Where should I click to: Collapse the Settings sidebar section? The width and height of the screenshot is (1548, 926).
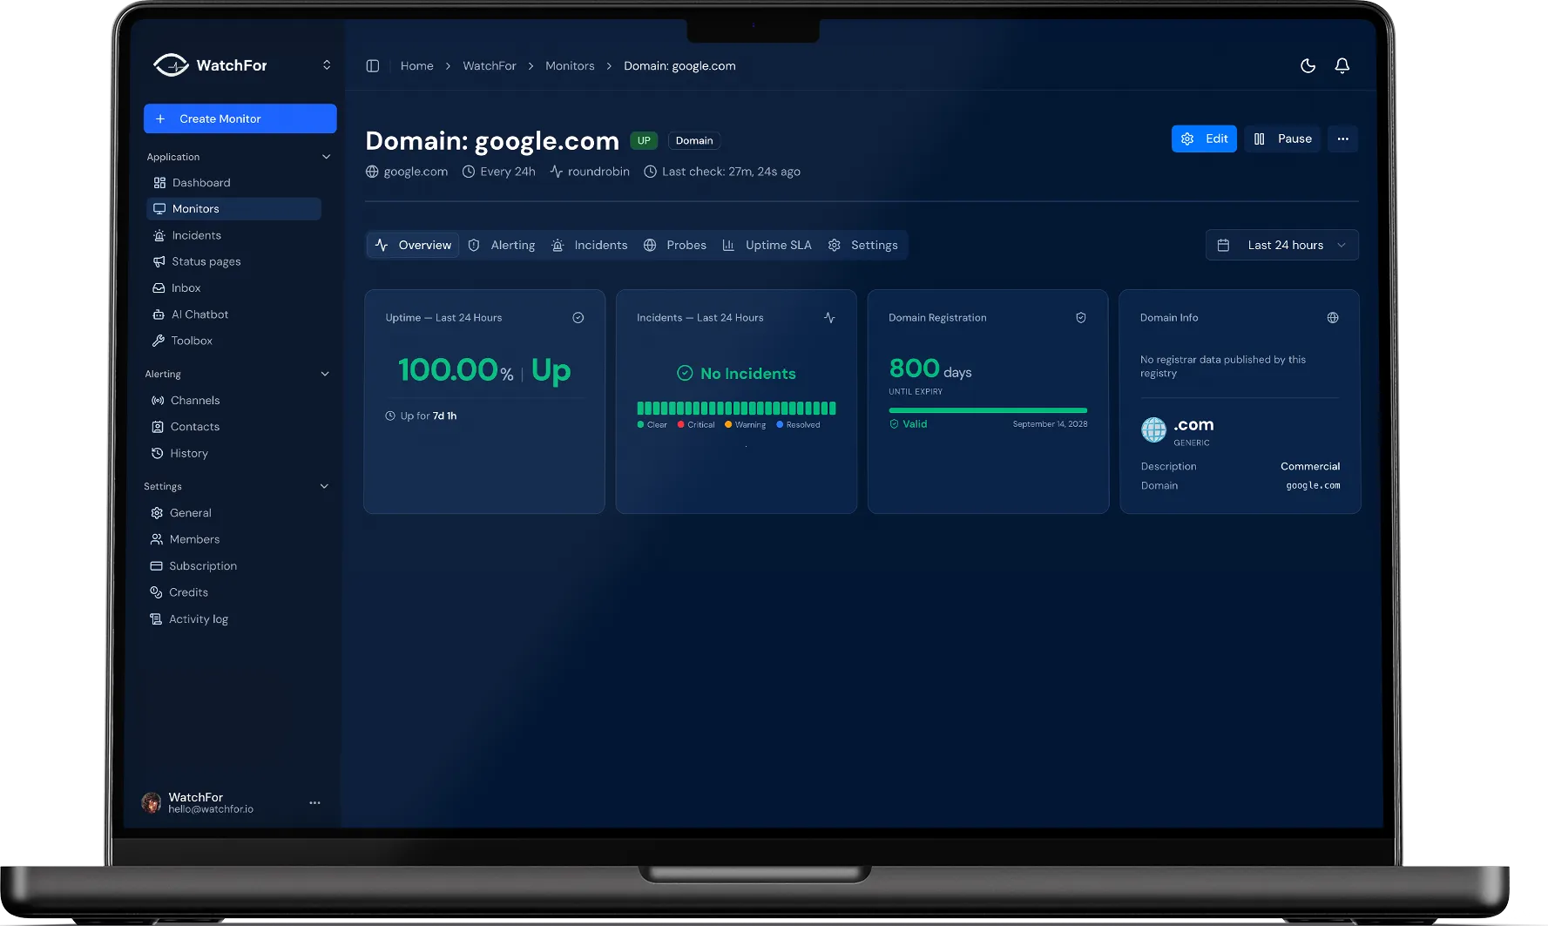click(x=324, y=486)
